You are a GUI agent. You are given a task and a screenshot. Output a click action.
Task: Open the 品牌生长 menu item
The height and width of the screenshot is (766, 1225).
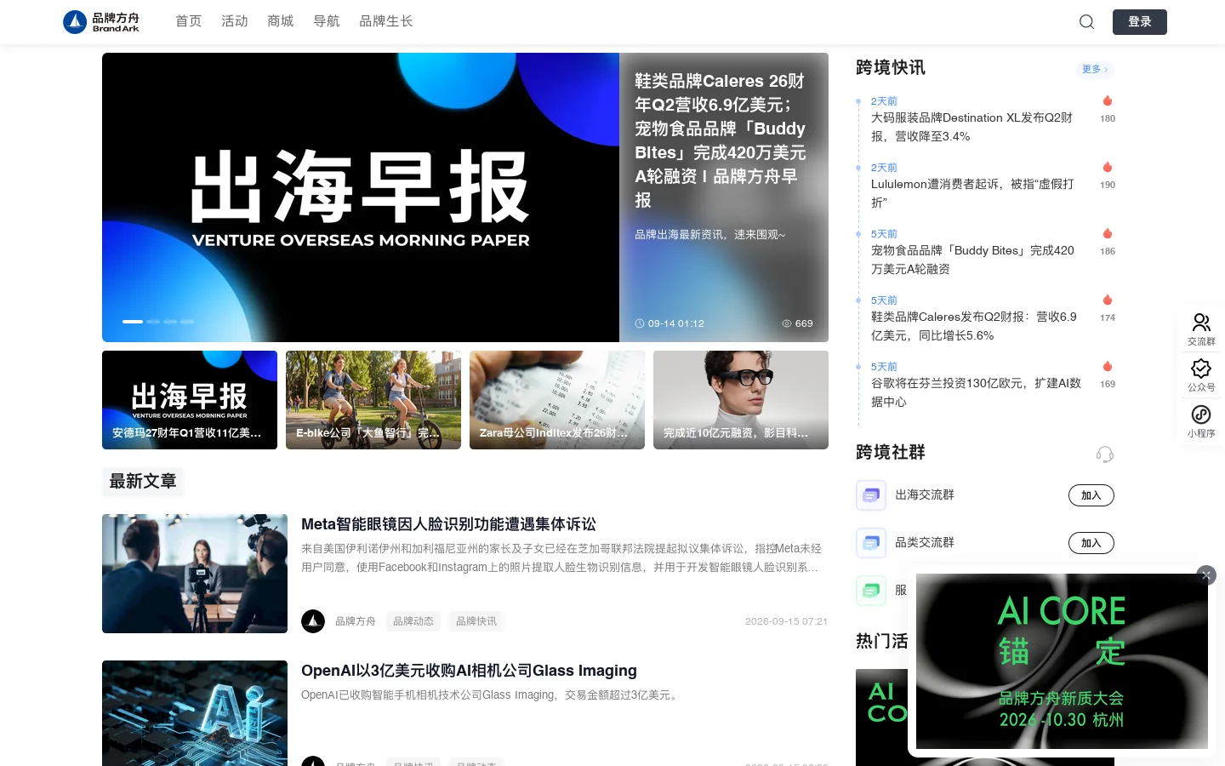[x=385, y=21]
